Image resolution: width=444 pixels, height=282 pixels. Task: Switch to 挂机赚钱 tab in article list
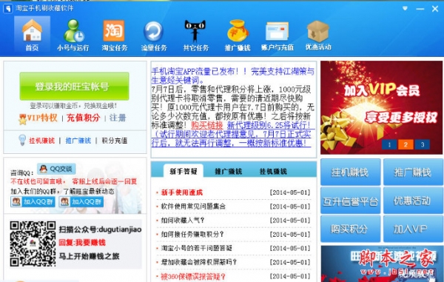click(273, 171)
